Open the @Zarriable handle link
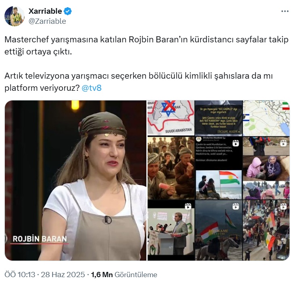The width and height of the screenshot is (296, 284). (x=47, y=21)
